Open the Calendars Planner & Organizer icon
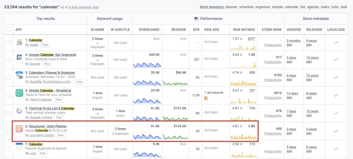This screenshot has width=353, height=159. tap(19, 75)
